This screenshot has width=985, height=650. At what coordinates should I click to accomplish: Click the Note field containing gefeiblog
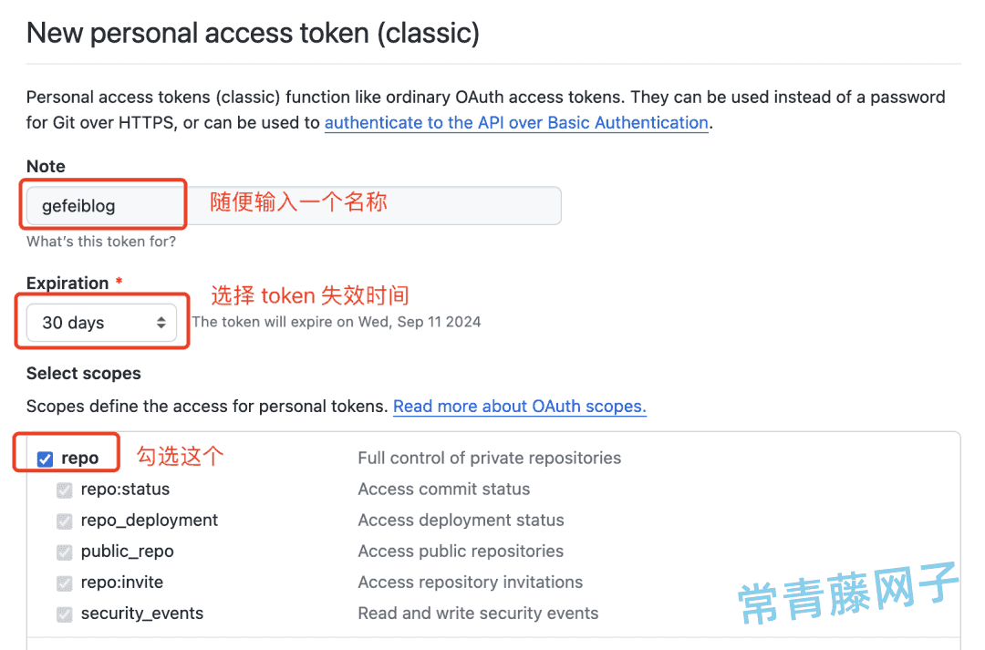coord(294,205)
